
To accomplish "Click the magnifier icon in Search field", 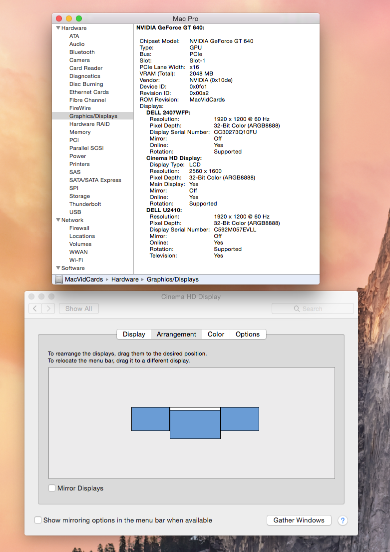I will [x=297, y=308].
